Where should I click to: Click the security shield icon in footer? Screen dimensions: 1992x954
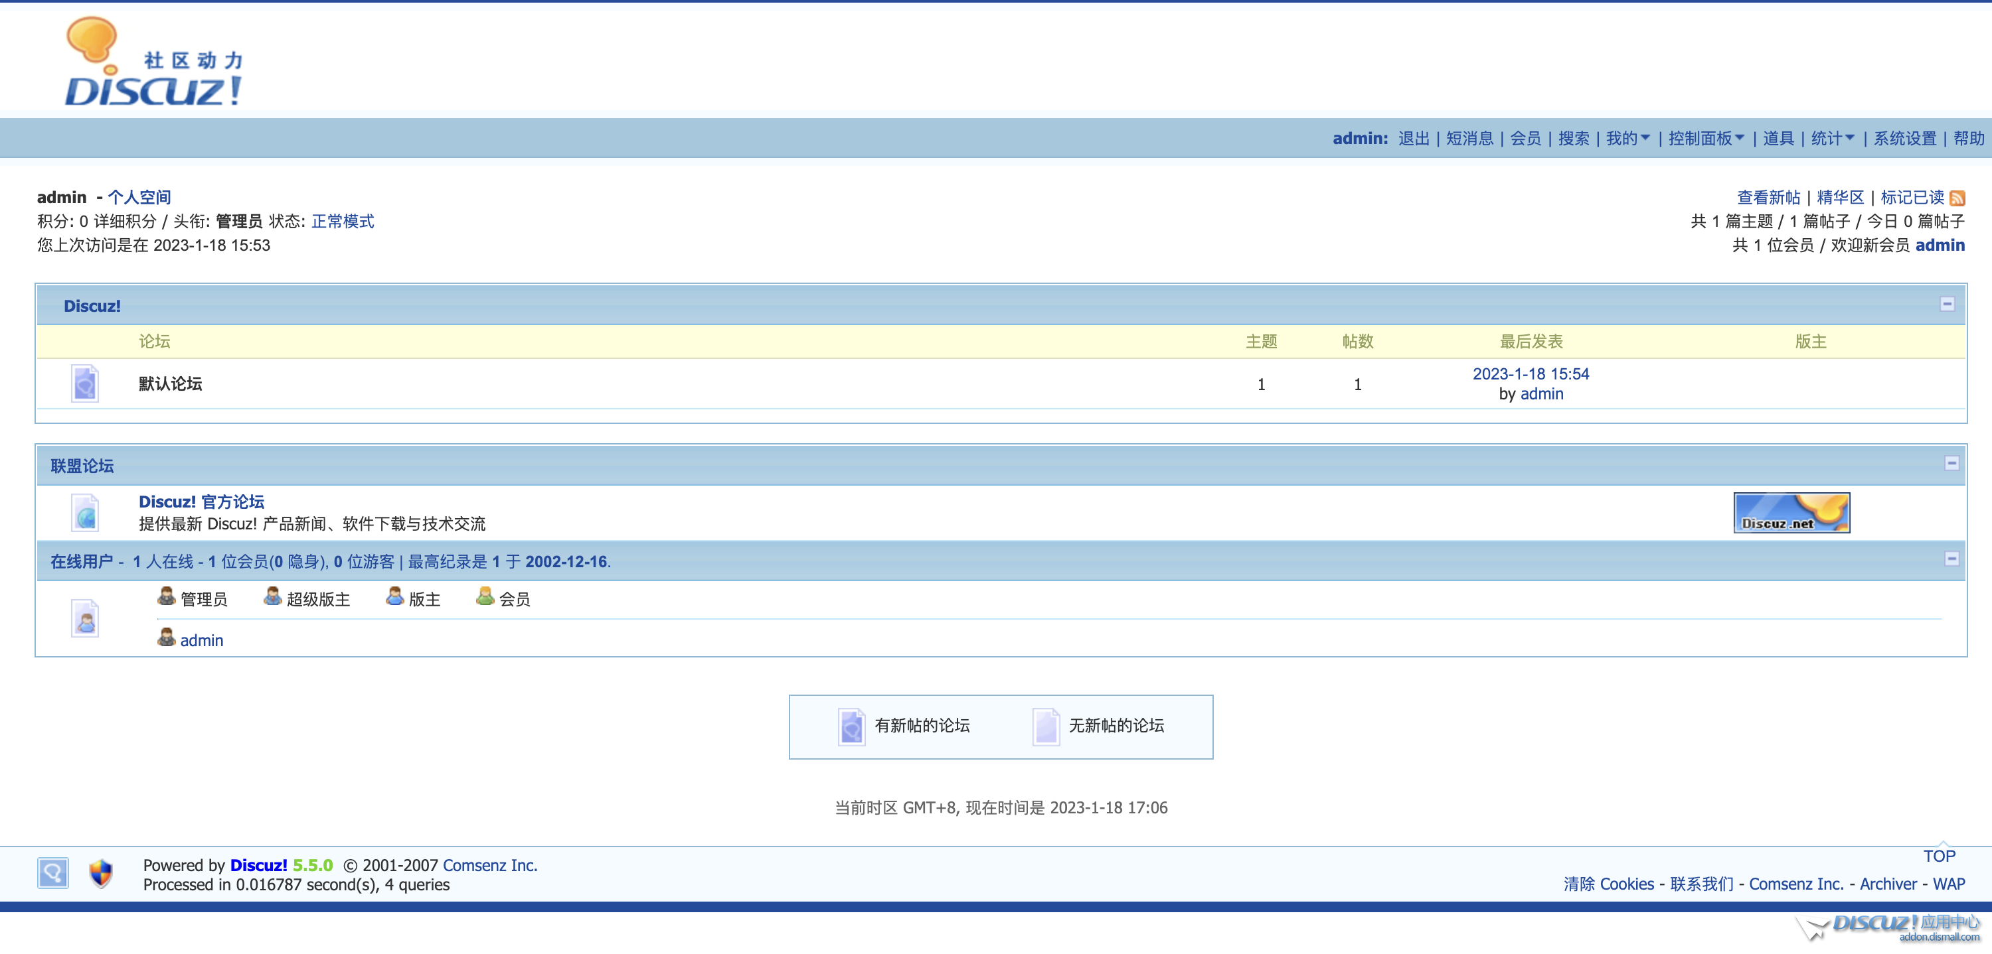pos(100,874)
